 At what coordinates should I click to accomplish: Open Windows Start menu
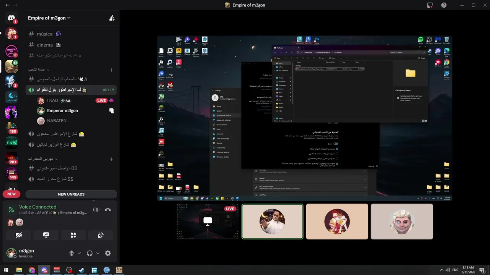click(6, 270)
